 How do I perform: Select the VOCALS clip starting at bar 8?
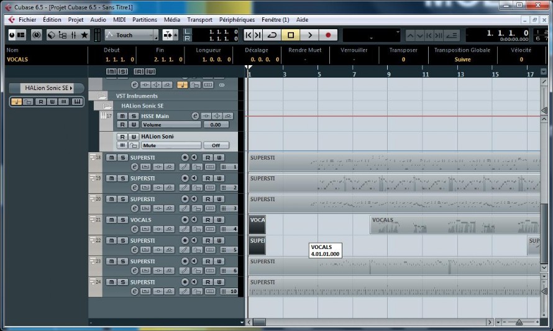tap(455, 225)
